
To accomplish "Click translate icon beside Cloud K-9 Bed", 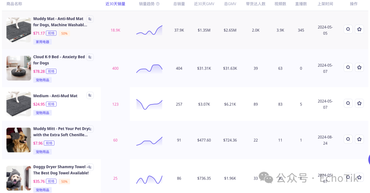I will coord(90,57).
